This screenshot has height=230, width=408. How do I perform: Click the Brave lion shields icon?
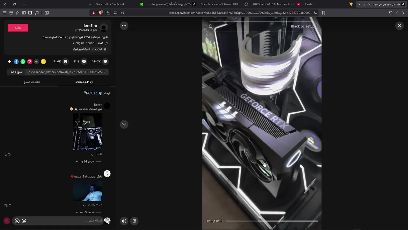click(101, 13)
